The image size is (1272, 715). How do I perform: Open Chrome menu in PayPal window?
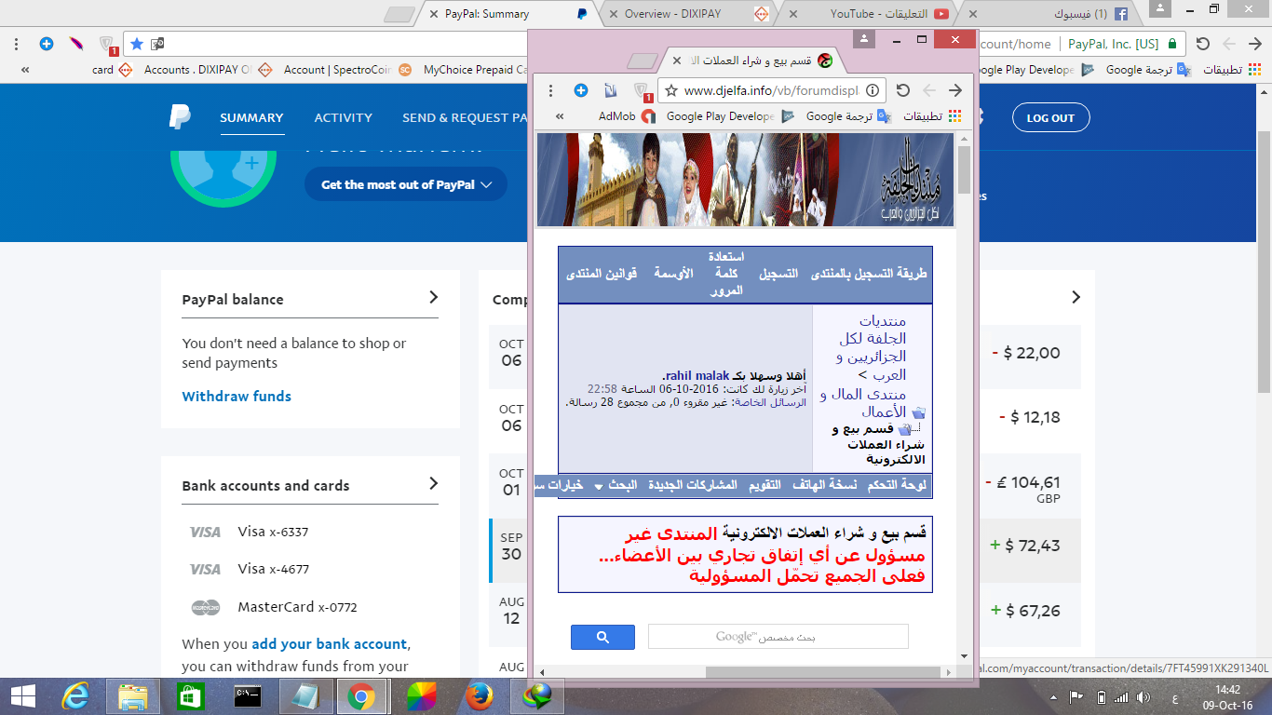coord(17,44)
